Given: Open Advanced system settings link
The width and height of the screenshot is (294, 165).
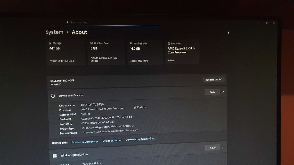Looking at the screenshot, I should pos(141,139).
